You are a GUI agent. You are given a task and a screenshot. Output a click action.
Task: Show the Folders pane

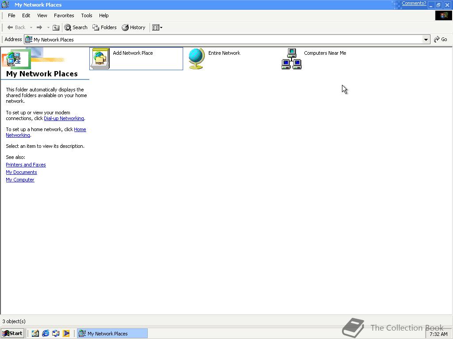pyautogui.click(x=104, y=27)
